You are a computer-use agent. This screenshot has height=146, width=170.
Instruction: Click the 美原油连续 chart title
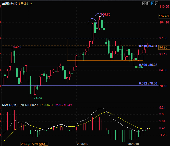click(x=10, y=4)
